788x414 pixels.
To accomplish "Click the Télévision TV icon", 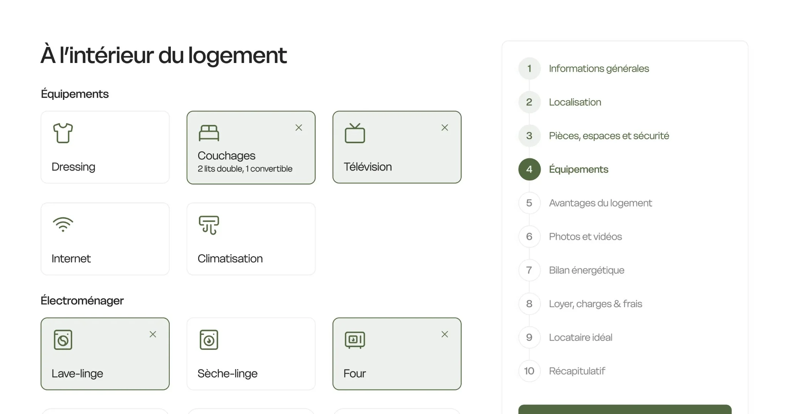I will coord(355,133).
